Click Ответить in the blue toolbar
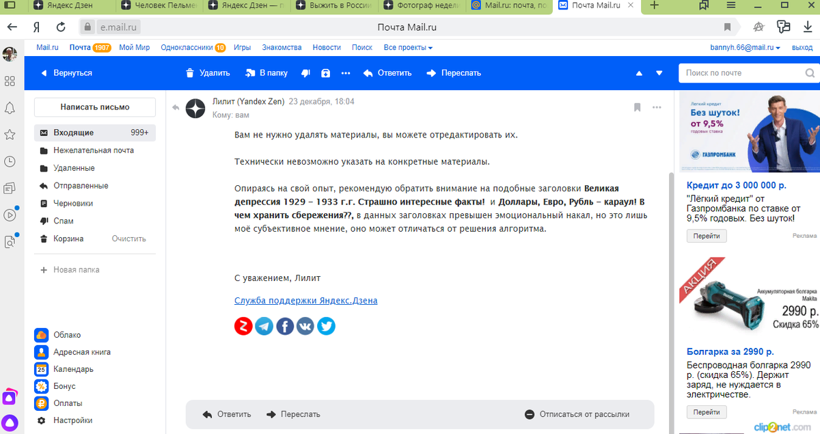Screen dimensions: 820x434 [x=387, y=73]
